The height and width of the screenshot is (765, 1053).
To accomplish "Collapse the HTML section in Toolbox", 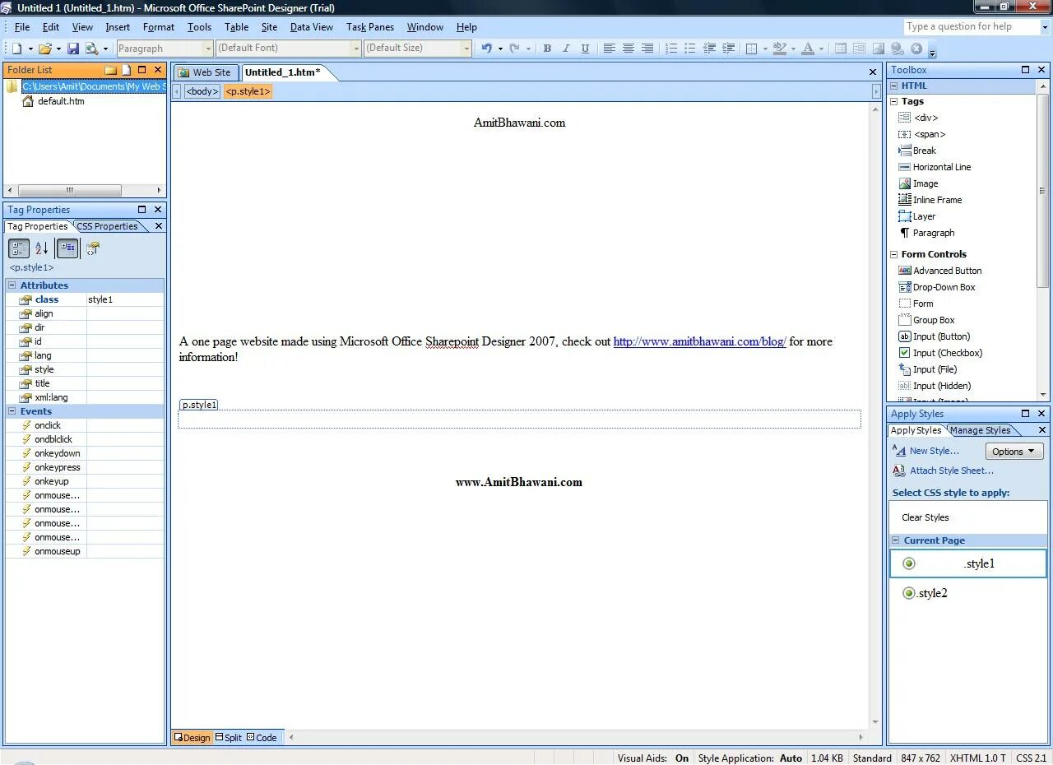I will click(894, 86).
